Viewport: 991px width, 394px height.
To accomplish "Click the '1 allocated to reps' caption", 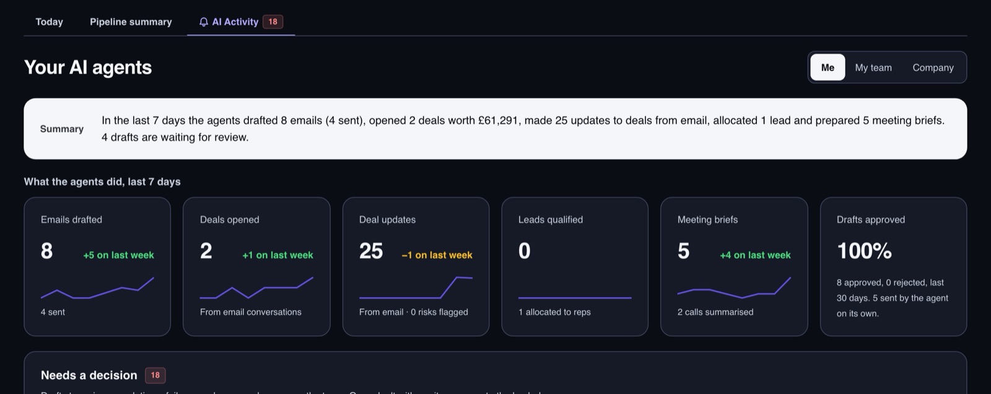I will tap(554, 312).
